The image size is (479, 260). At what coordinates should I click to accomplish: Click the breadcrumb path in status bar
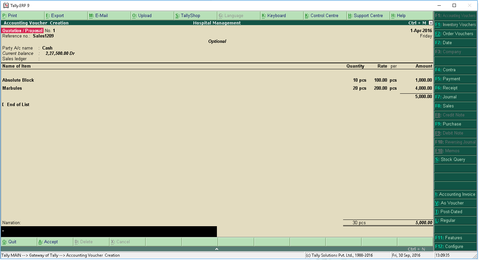(61, 255)
